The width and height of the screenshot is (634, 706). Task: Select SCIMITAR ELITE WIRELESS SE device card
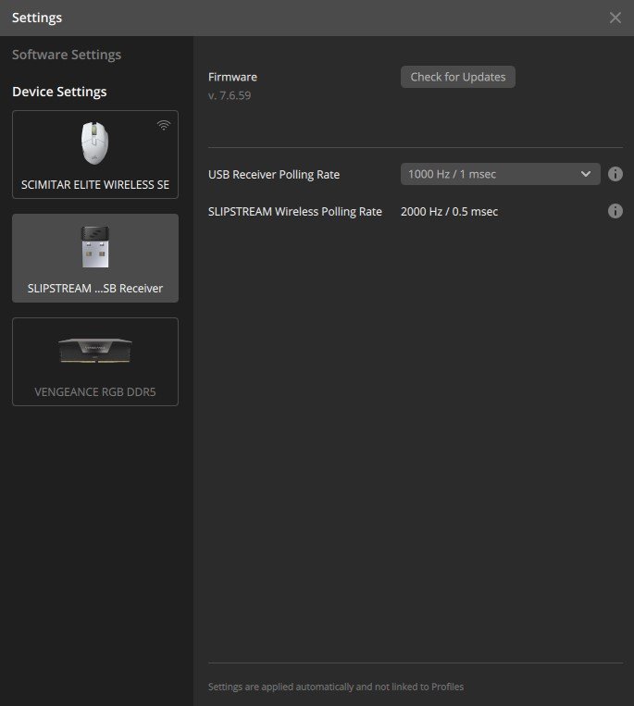[x=95, y=155]
